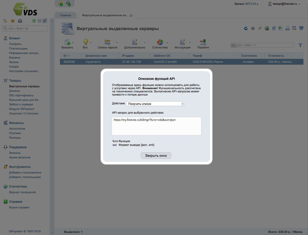Add module to favorites with star icon

tap(253, 28)
